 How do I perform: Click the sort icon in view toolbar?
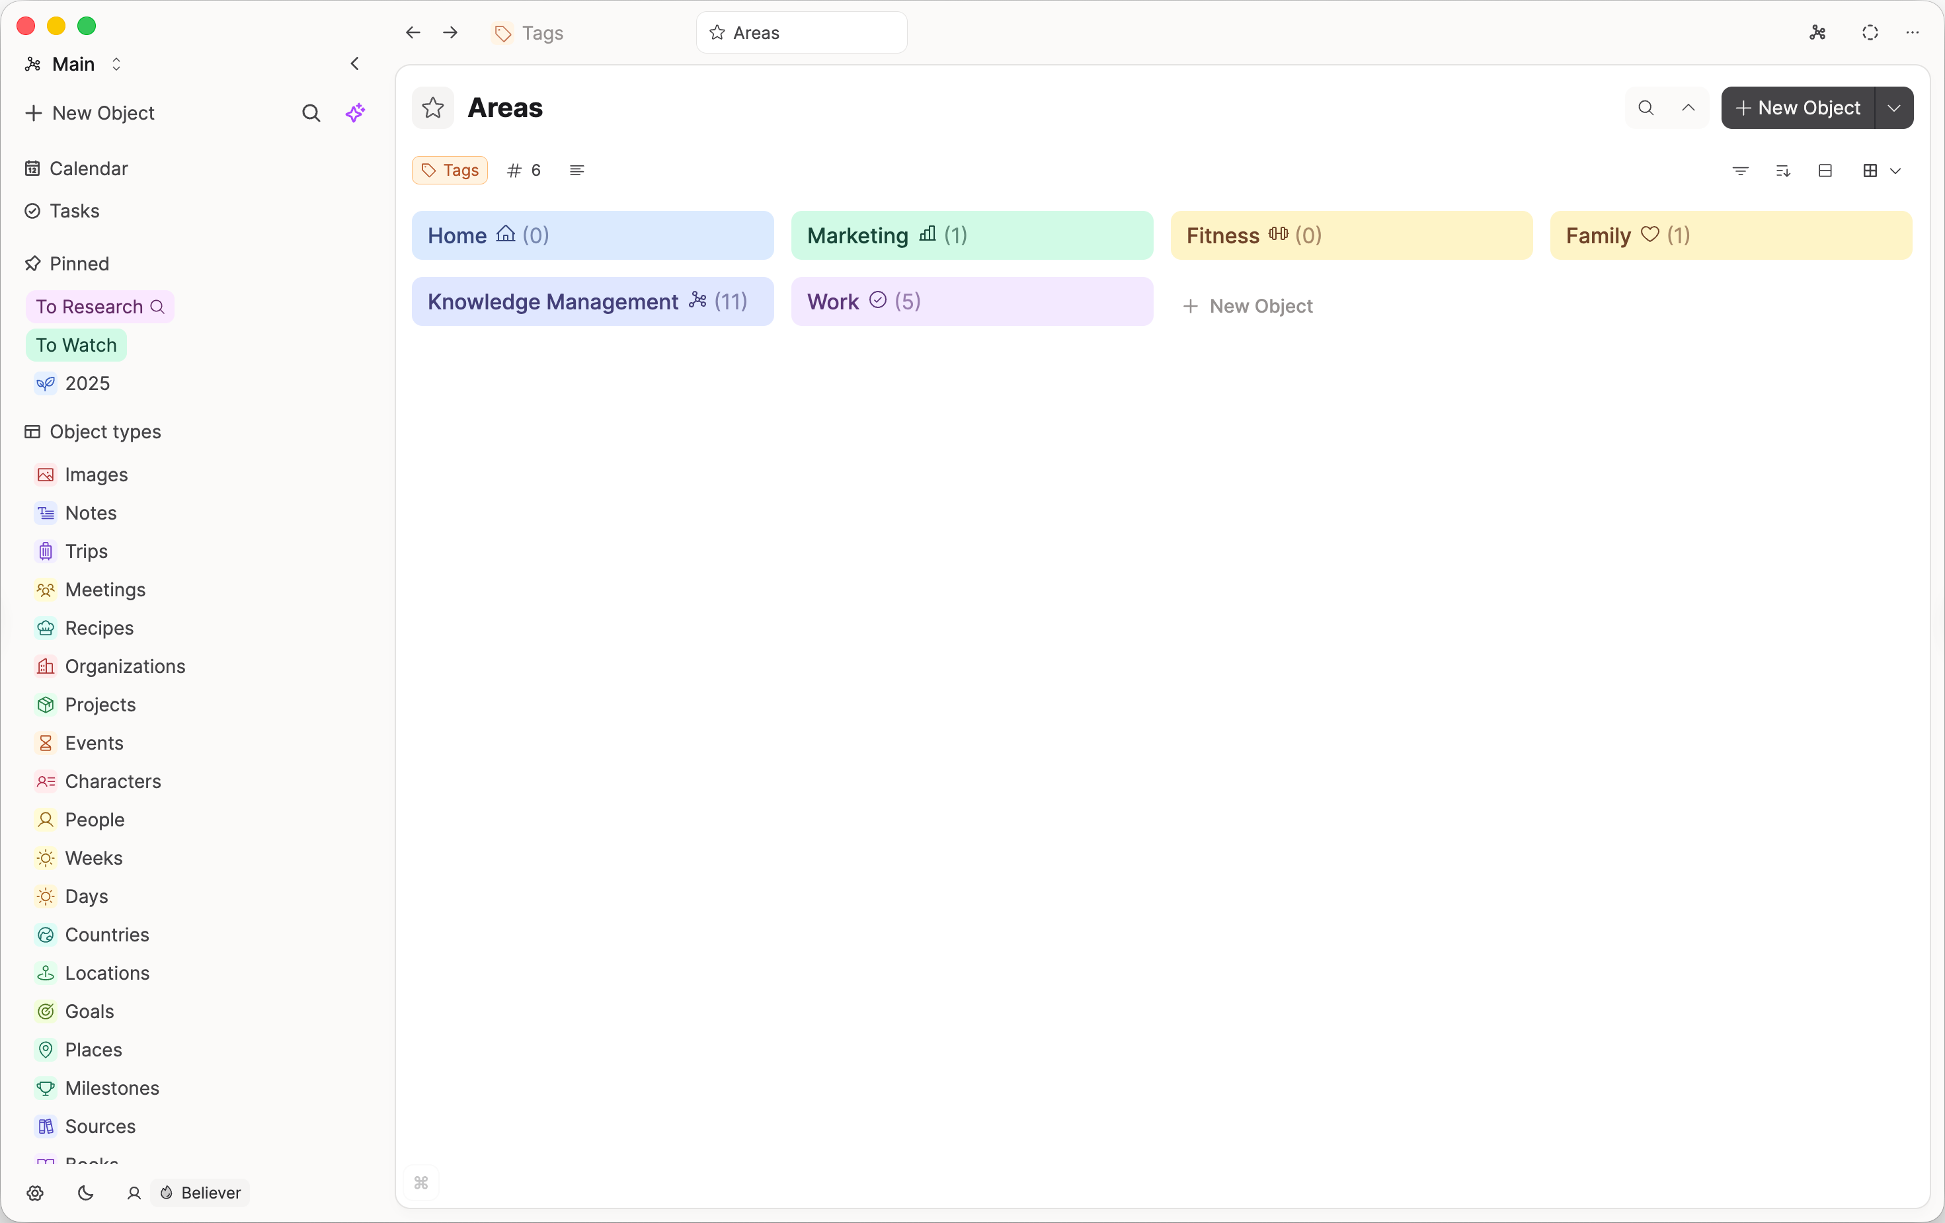pos(1782,171)
